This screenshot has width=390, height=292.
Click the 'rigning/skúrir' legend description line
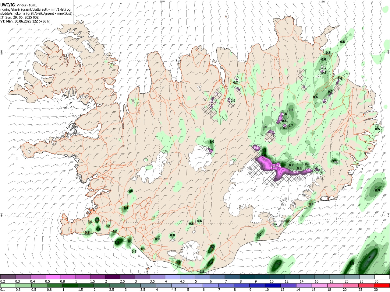coord(35,9)
